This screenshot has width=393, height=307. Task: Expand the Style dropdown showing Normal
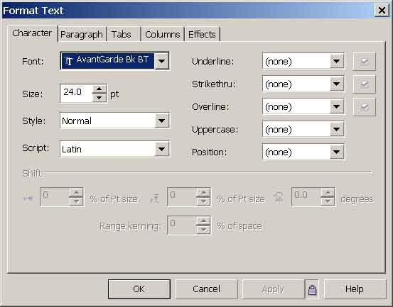tap(162, 121)
